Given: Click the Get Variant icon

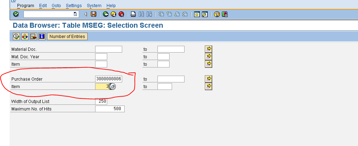Looking at the screenshot, I should click(x=25, y=37).
